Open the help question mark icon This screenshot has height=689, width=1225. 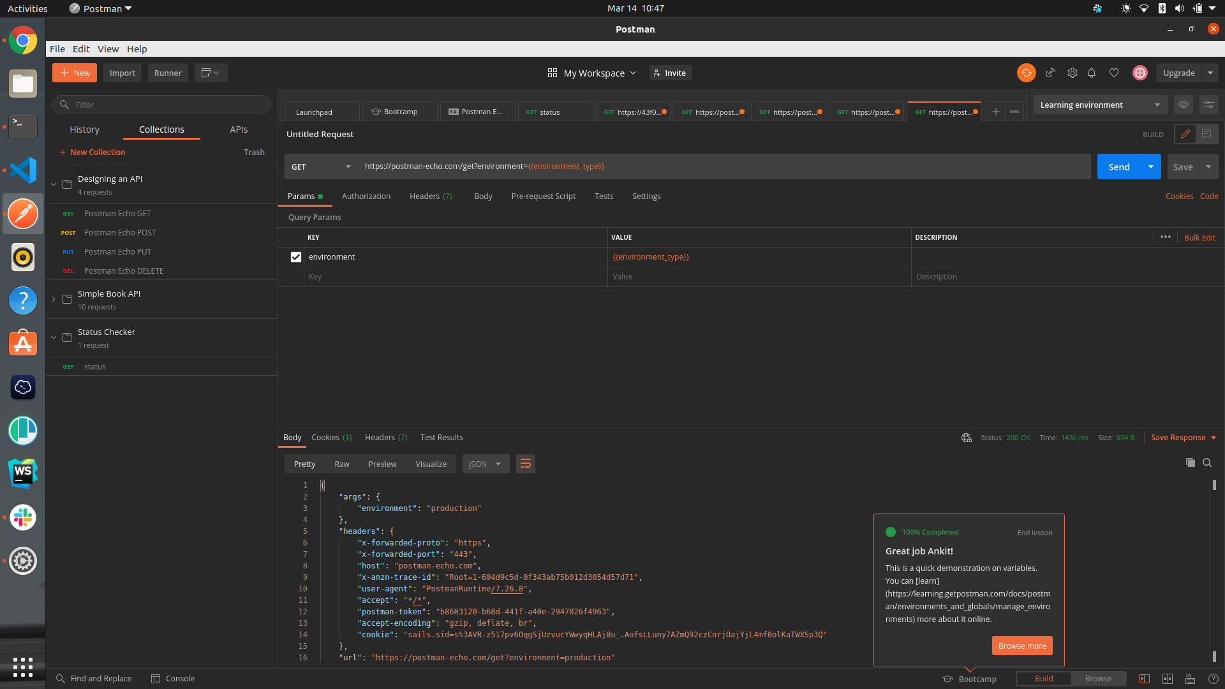click(x=1213, y=679)
